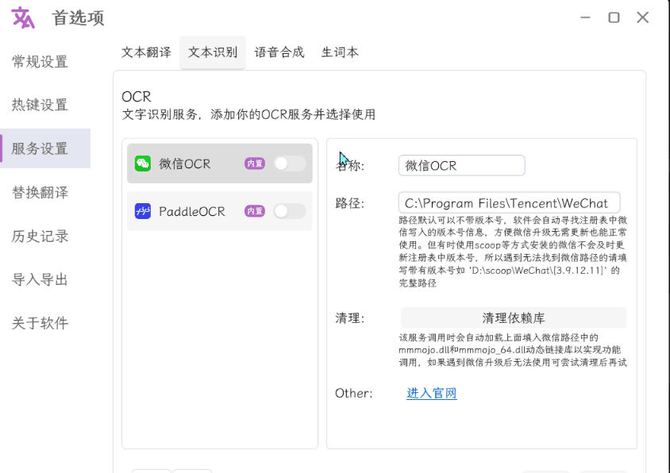670x473 pixels.
Task: Click the 清理依赖库 button
Action: point(513,318)
